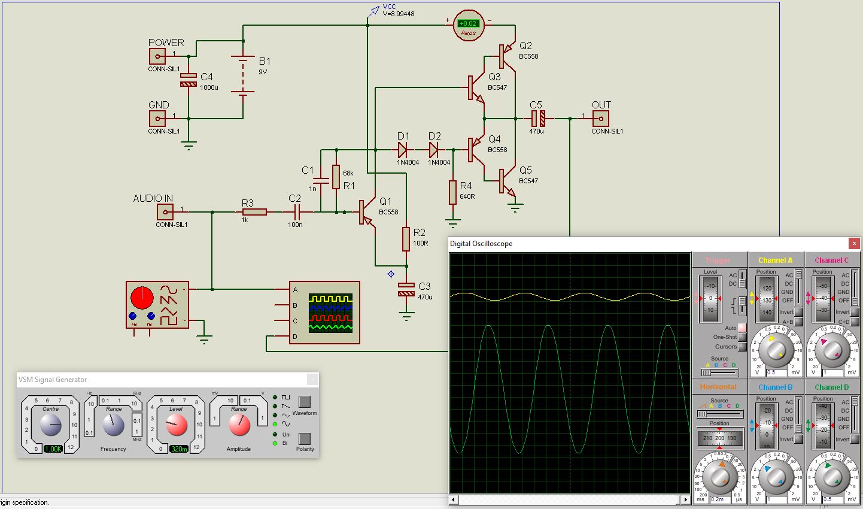
Task: Click Channel D Position thumbwheel
Action: (823, 425)
